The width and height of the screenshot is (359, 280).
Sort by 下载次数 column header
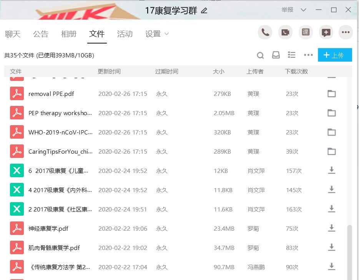point(296,71)
